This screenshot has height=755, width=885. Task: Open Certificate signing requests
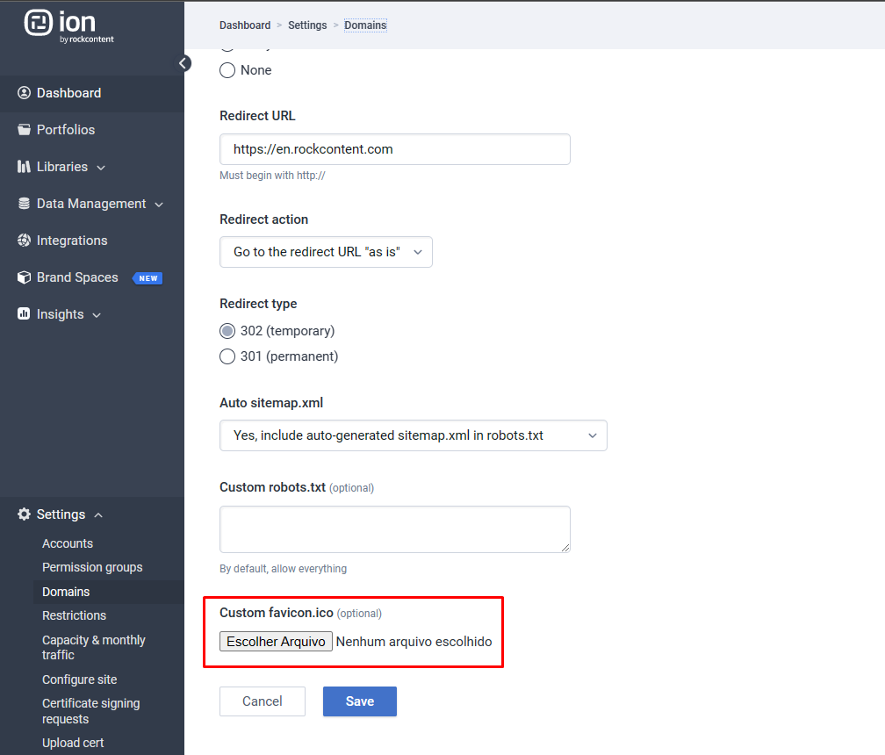(x=91, y=711)
